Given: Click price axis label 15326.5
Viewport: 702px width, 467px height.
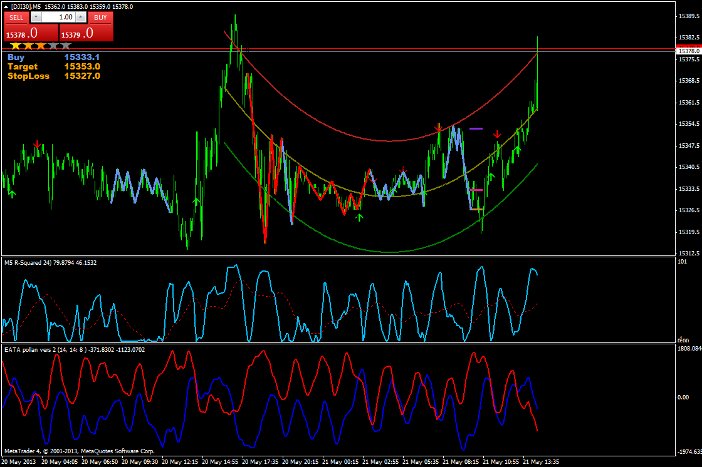Looking at the screenshot, I should point(689,210).
